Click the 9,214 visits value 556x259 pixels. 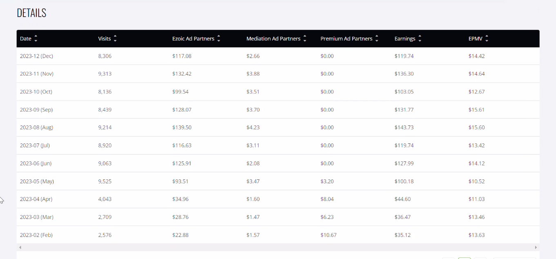coord(105,127)
